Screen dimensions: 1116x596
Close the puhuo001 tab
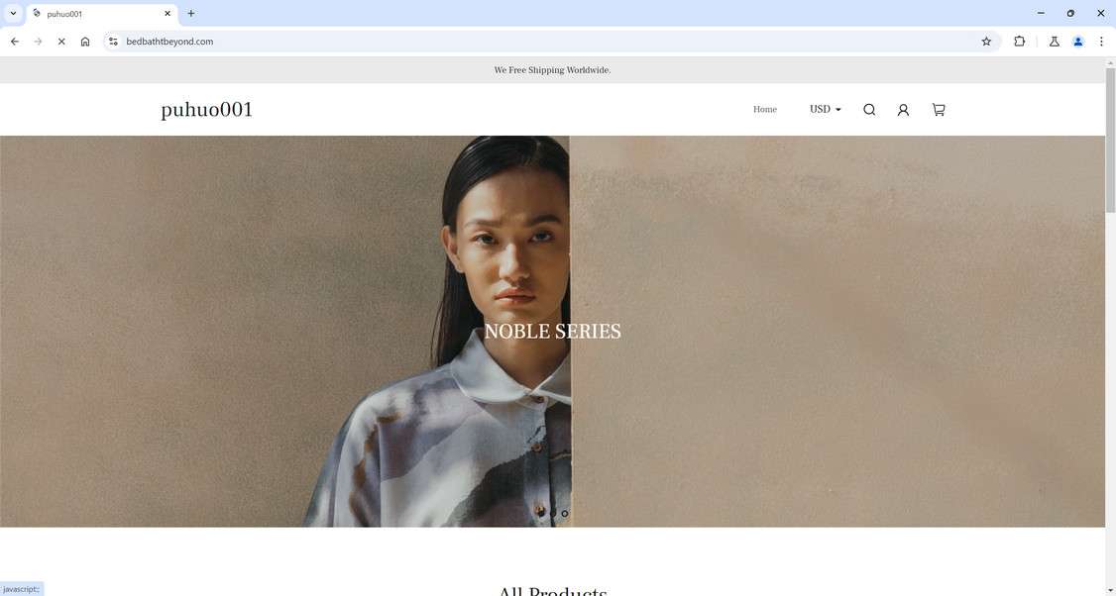tap(167, 14)
